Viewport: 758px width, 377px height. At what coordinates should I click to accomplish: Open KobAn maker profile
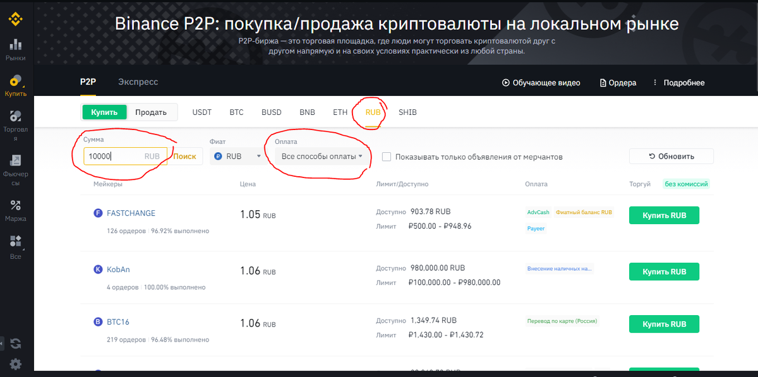118,270
